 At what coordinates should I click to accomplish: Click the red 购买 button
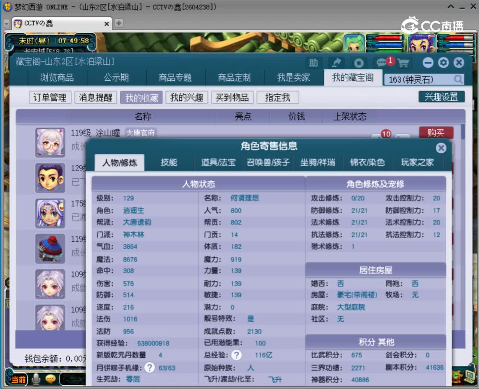click(436, 133)
